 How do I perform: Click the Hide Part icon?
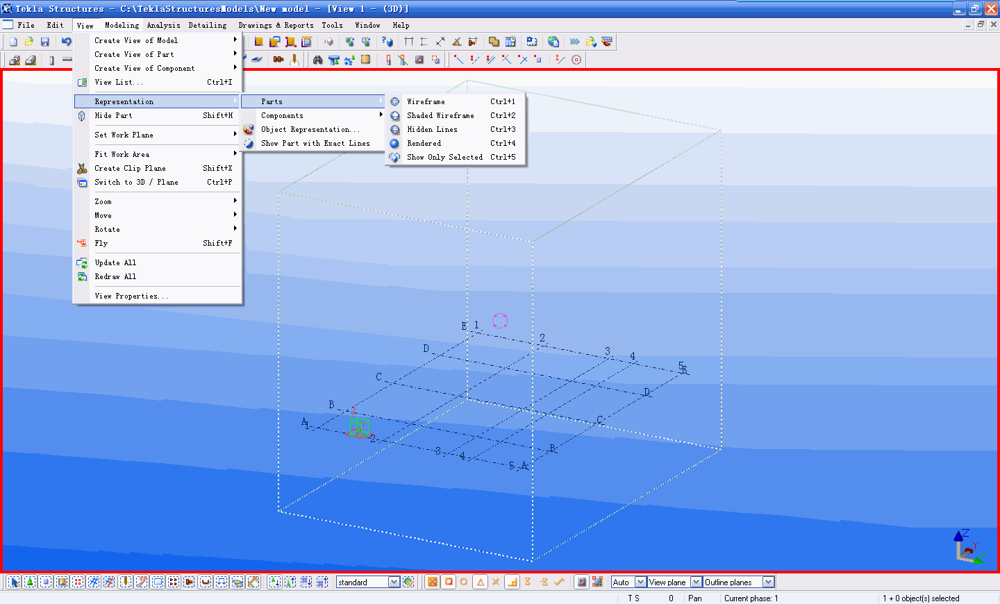coord(82,115)
